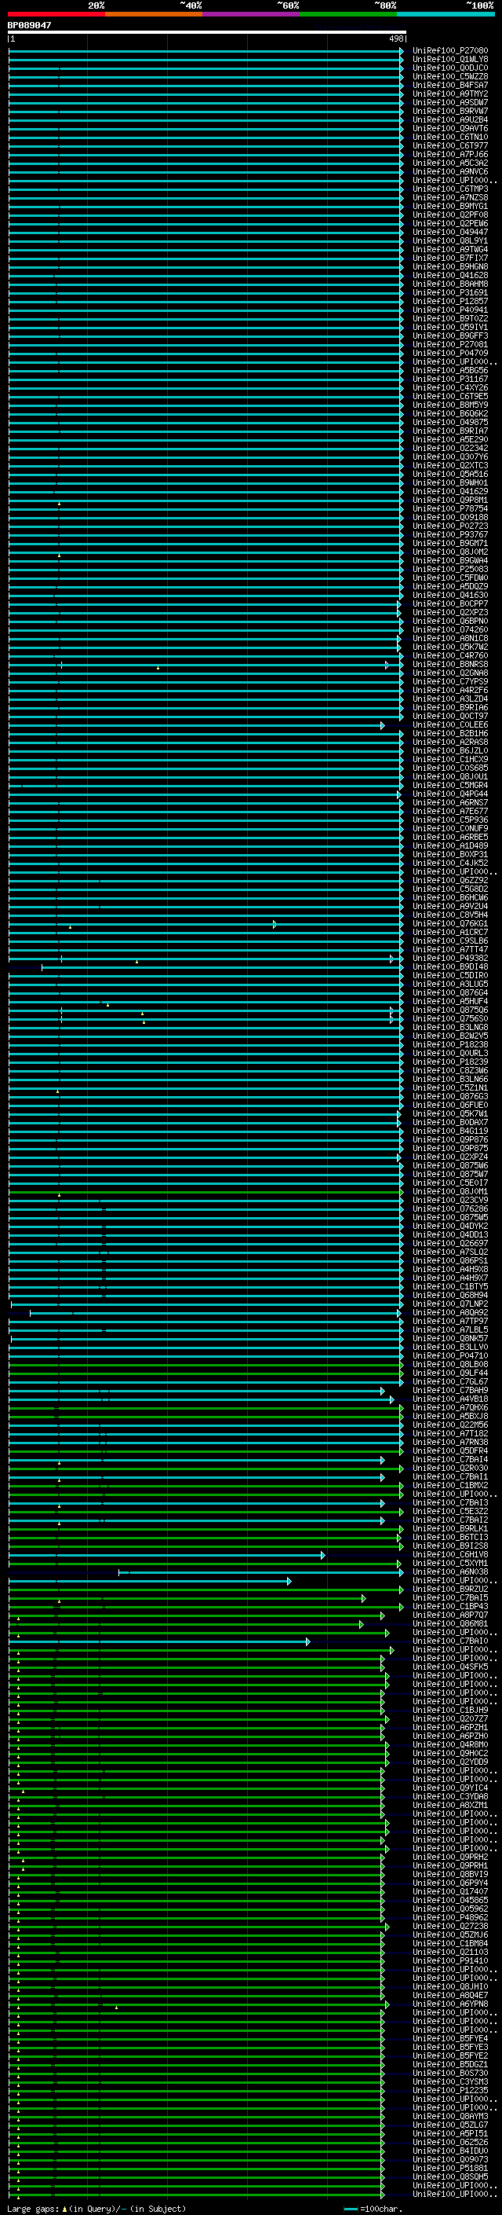
Task: Click the orange ~40% identity legend bar
Action: tap(155, 14)
